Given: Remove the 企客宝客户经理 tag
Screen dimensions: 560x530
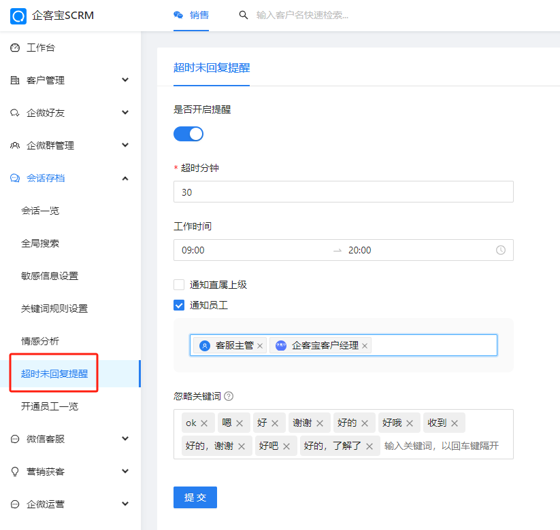Looking at the screenshot, I should click(x=365, y=346).
